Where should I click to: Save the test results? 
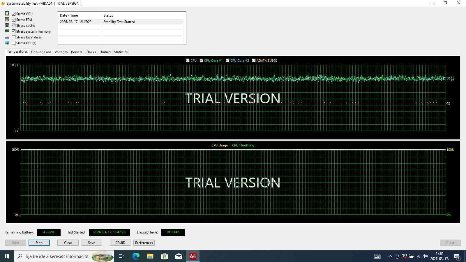tap(91, 242)
